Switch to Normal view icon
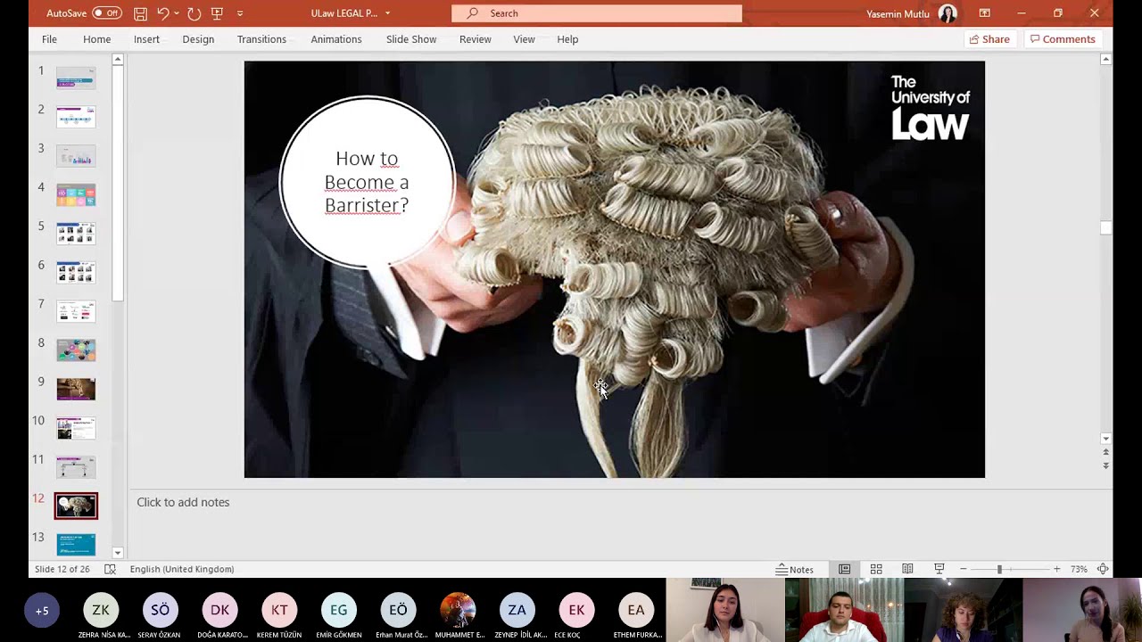This screenshot has height=642, width=1142. click(x=844, y=569)
